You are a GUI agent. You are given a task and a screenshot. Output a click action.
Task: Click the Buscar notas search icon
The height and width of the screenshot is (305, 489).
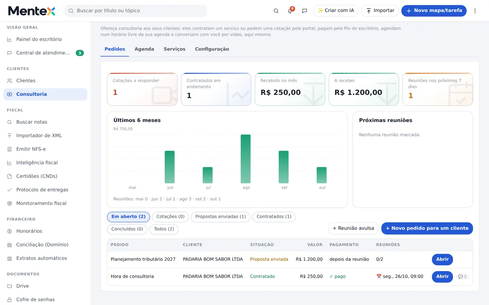point(9,122)
